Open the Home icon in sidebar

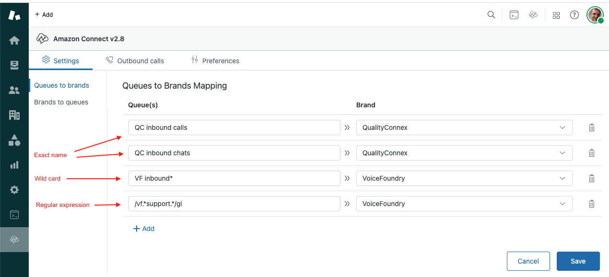point(14,41)
